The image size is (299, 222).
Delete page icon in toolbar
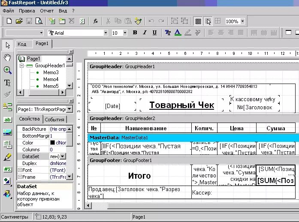point(72,21)
